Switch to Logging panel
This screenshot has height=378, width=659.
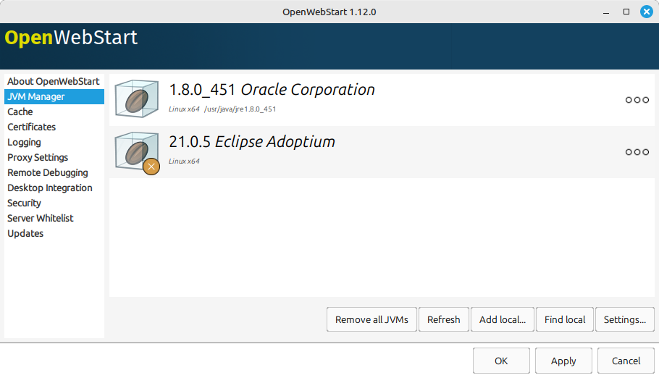coord(54,142)
